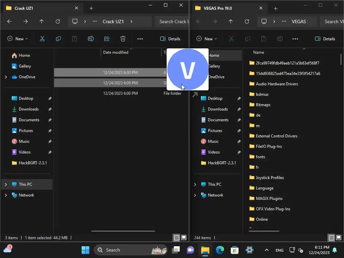The width and height of the screenshot is (344, 258).
Task: Refresh the Crack UZ1 folder
Action: pyautogui.click(x=58, y=21)
